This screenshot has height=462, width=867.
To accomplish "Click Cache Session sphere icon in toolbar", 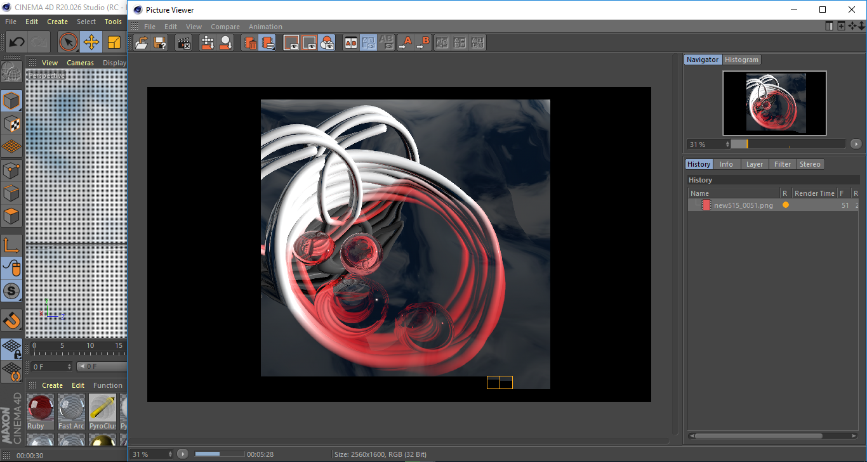I will (x=225, y=43).
